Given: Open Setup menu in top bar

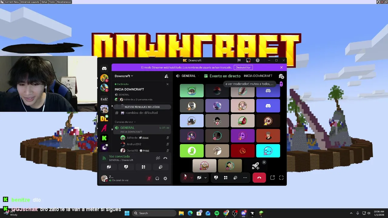Looking at the screenshot, I should 44,2.
